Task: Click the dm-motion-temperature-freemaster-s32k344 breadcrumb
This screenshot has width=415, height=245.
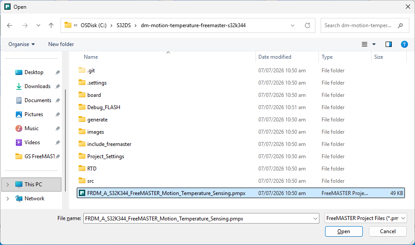Action: (193, 25)
